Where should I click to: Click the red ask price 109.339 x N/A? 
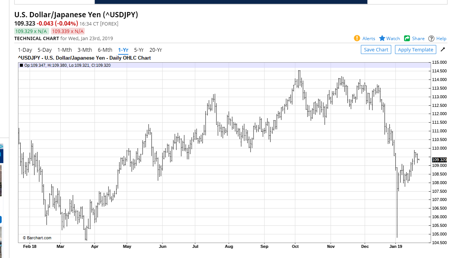(x=68, y=31)
